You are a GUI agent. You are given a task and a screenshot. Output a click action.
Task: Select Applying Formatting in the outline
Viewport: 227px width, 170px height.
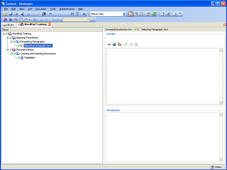27,38
